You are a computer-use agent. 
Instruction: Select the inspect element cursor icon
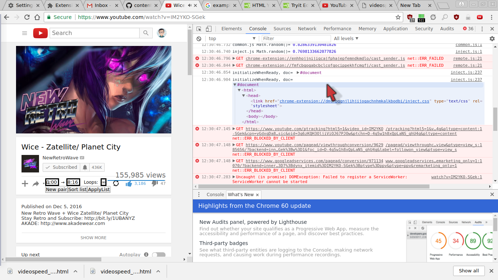click(x=199, y=28)
